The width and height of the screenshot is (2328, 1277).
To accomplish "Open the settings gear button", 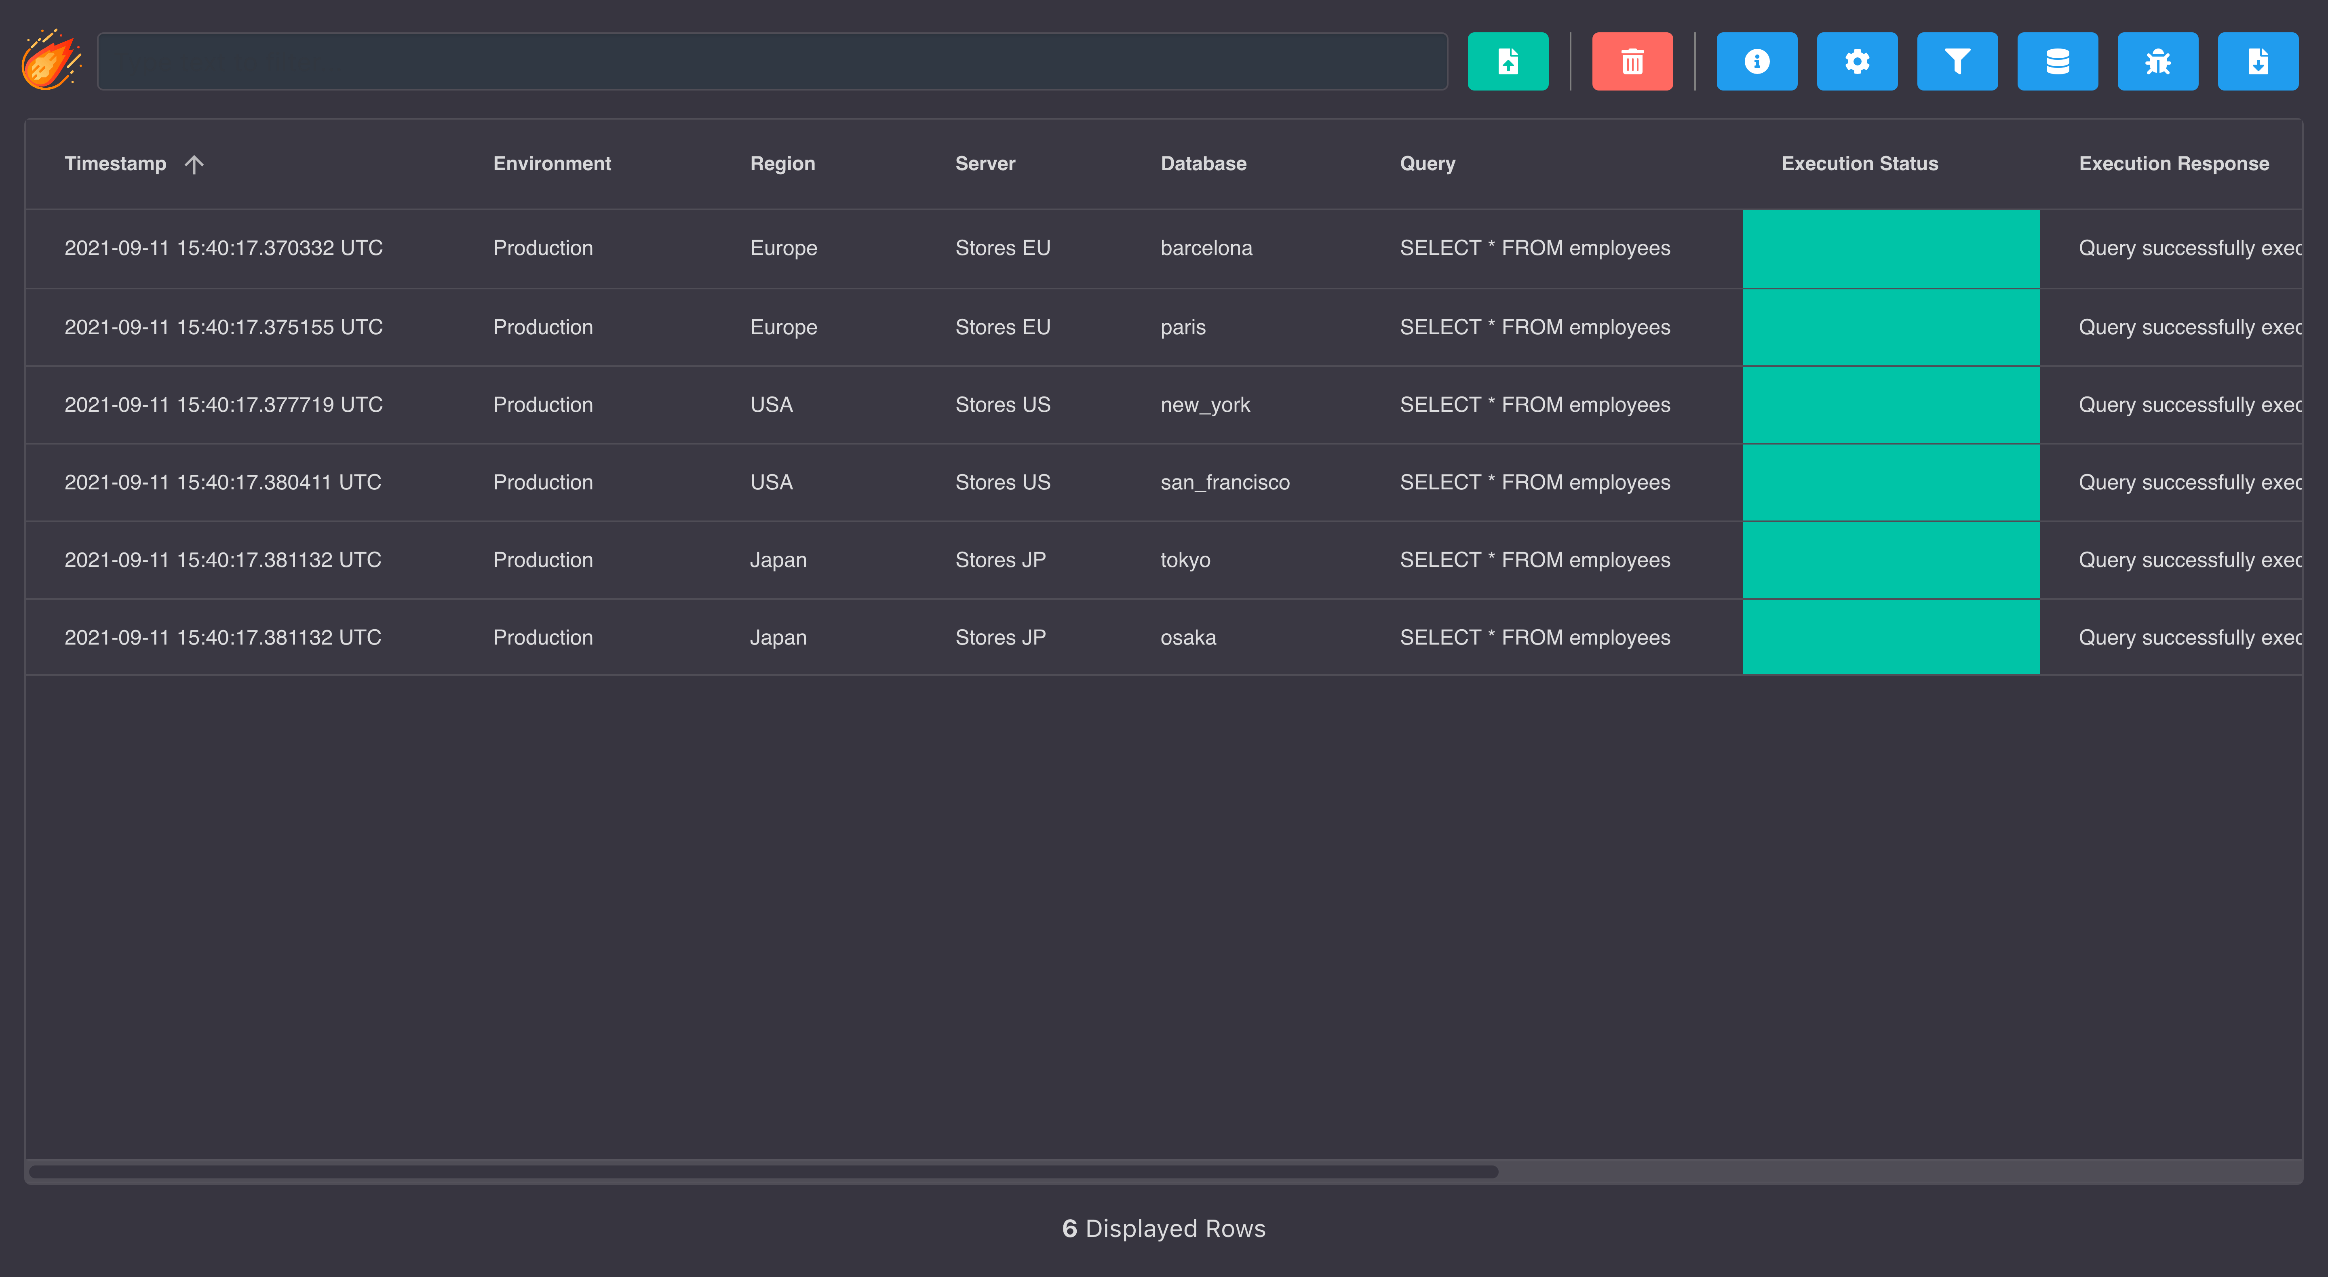I will pos(1857,61).
